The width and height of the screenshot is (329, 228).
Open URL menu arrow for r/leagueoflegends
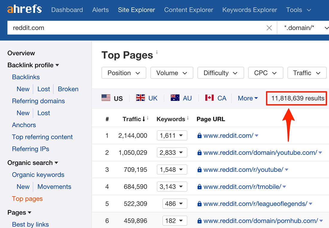pyautogui.click(x=310, y=204)
